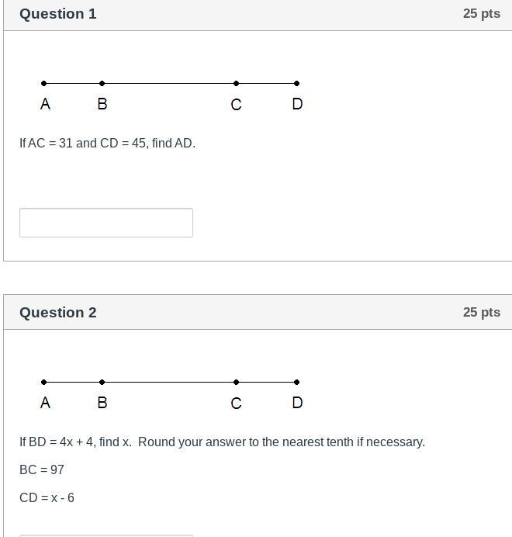Click the "If BD = 4x + 4" prompt text
Viewport: 512px width, 537px height.
coord(222,442)
